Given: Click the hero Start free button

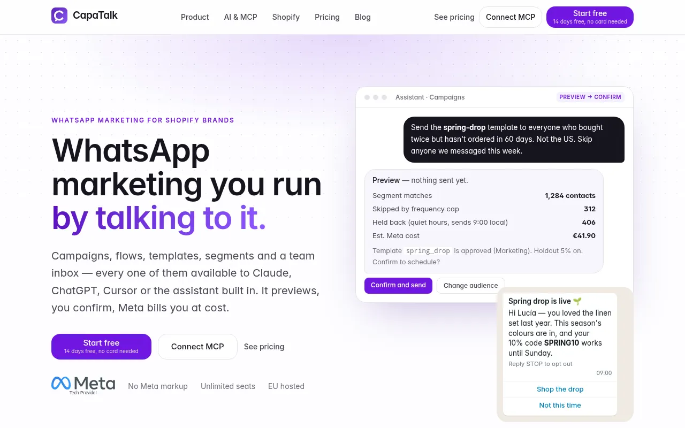Looking at the screenshot, I should 101,347.
